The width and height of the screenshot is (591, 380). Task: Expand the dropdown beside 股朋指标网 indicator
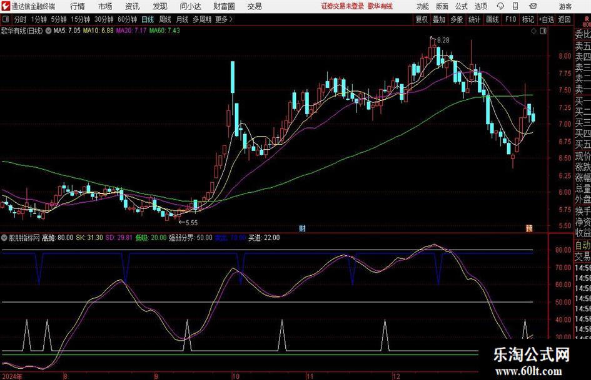click(4, 238)
